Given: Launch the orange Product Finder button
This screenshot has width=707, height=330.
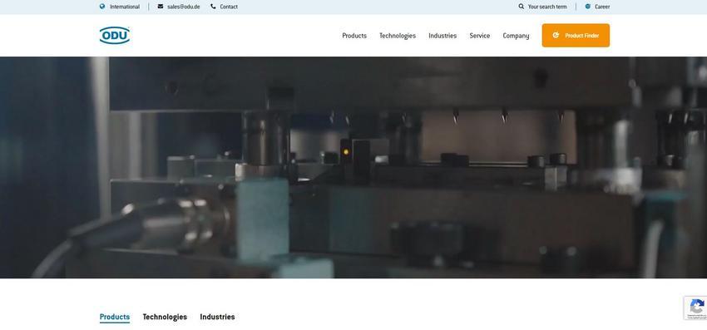Looking at the screenshot, I should (x=576, y=35).
